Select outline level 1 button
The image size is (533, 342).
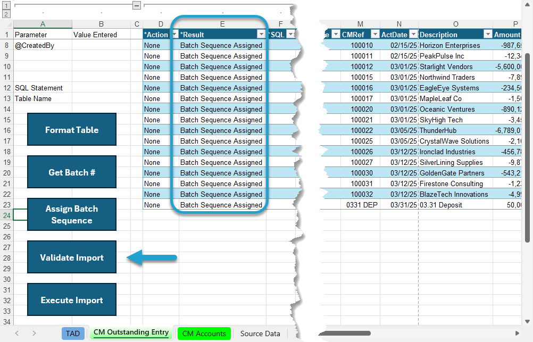[6, 5]
